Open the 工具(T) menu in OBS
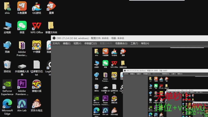 tap(134, 43)
